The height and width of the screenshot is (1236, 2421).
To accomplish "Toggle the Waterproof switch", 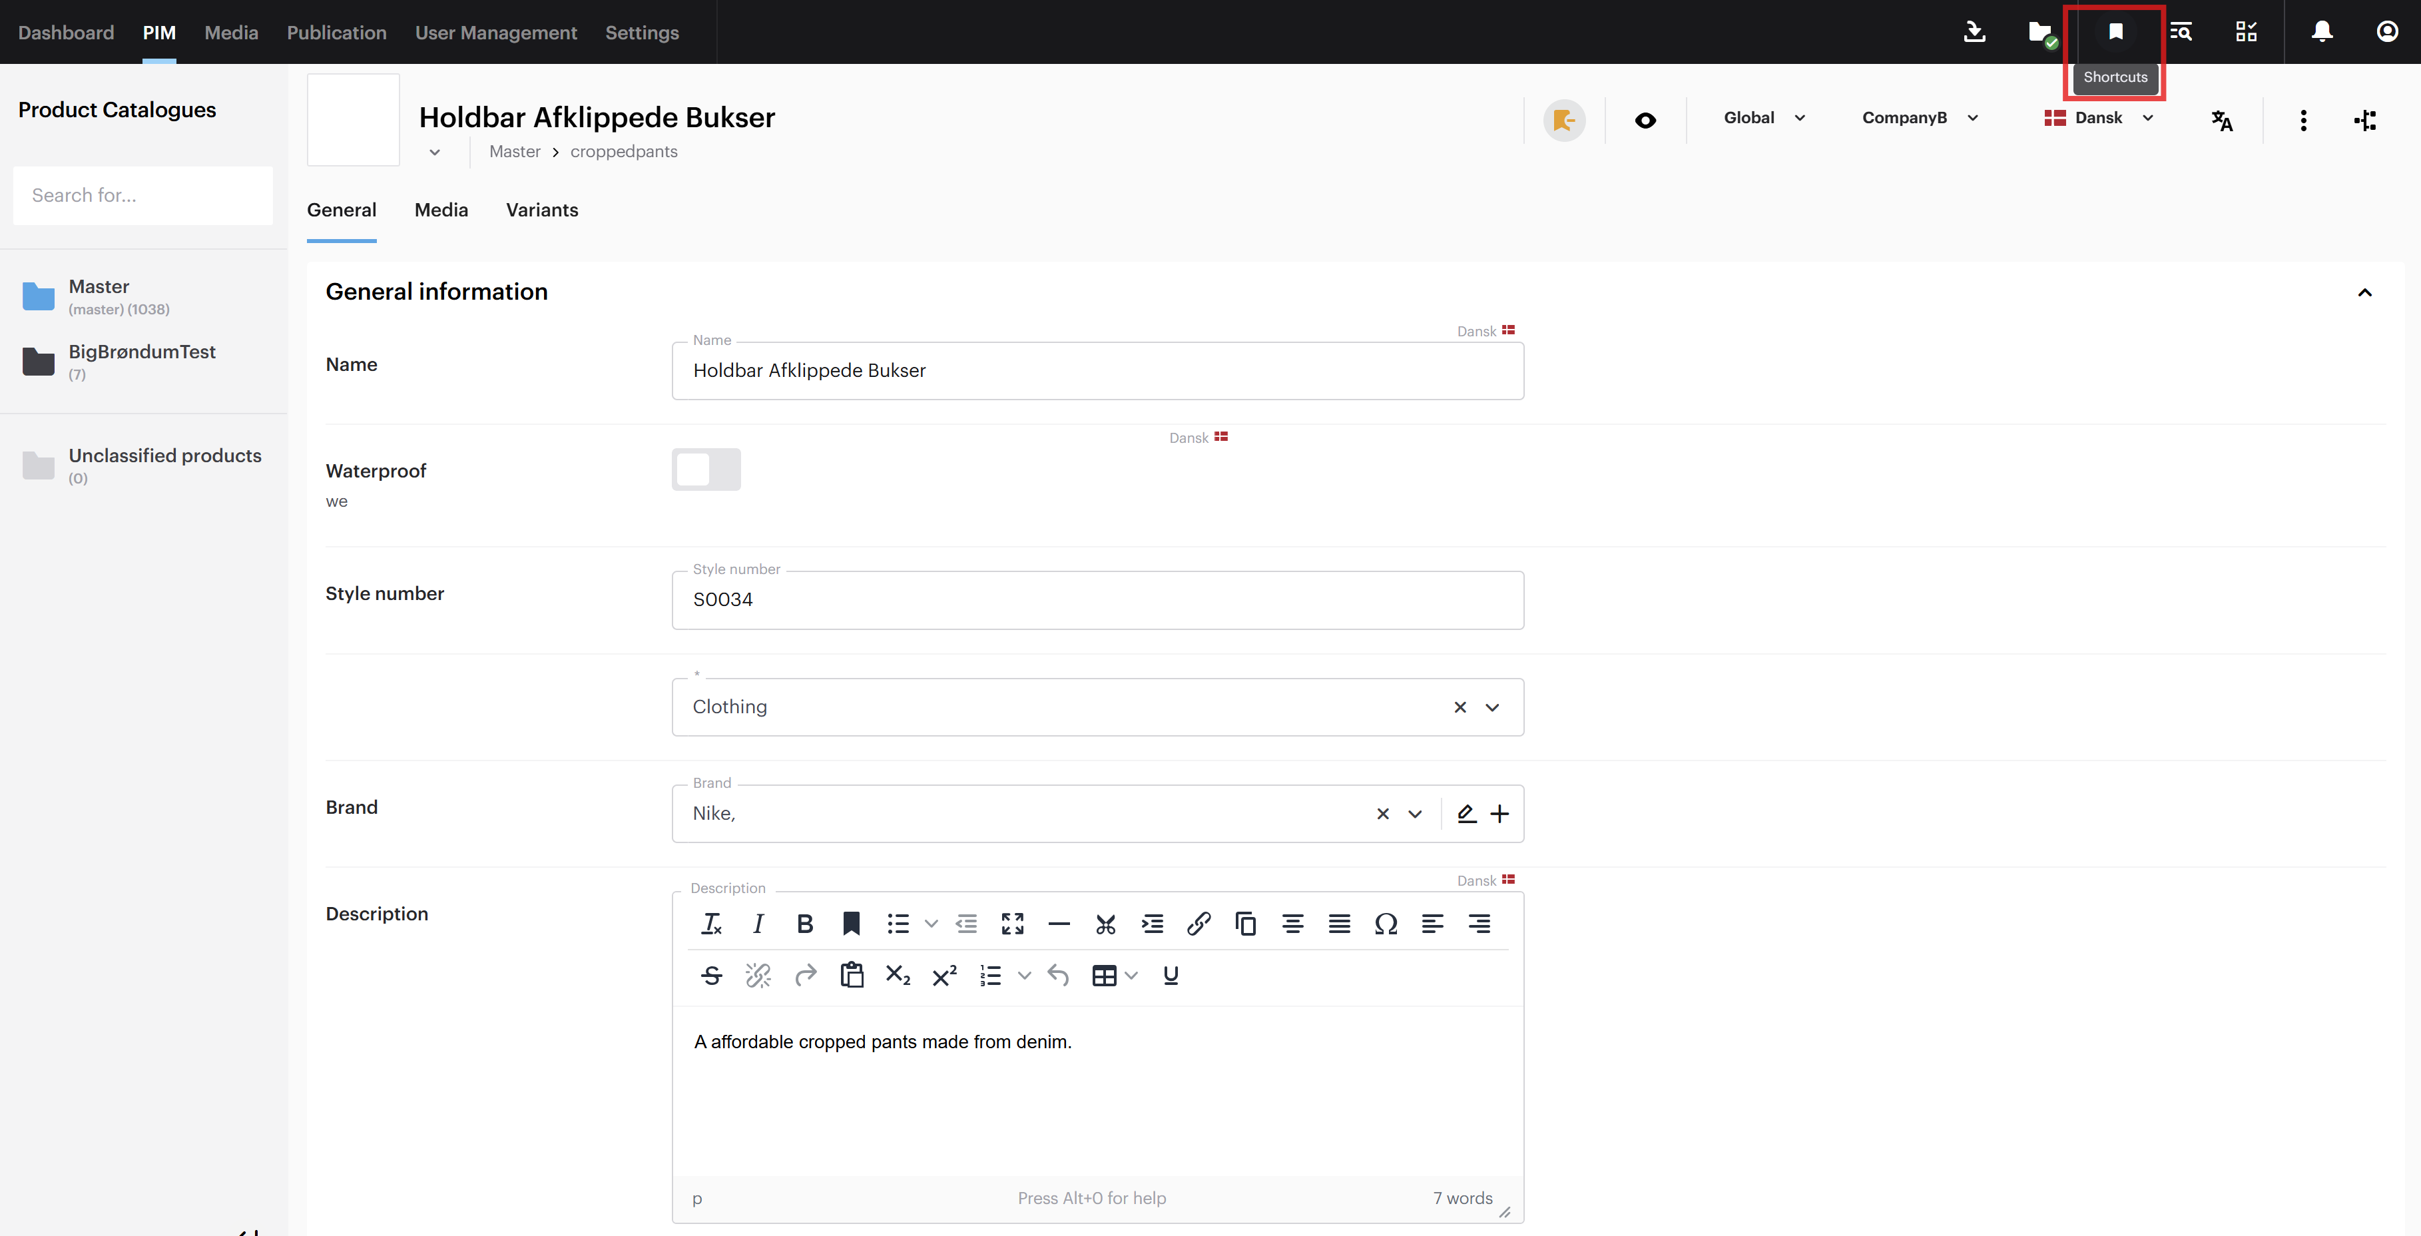I will [x=706, y=469].
